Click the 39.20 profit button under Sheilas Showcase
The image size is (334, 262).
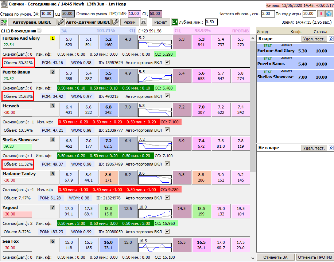(17, 146)
